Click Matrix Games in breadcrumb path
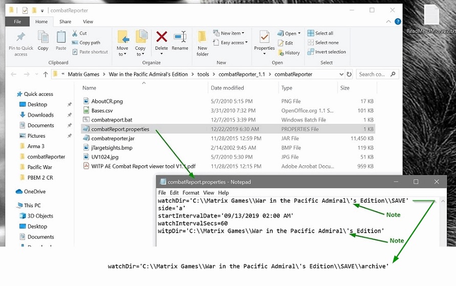The width and height of the screenshot is (456, 286). pos(83,74)
